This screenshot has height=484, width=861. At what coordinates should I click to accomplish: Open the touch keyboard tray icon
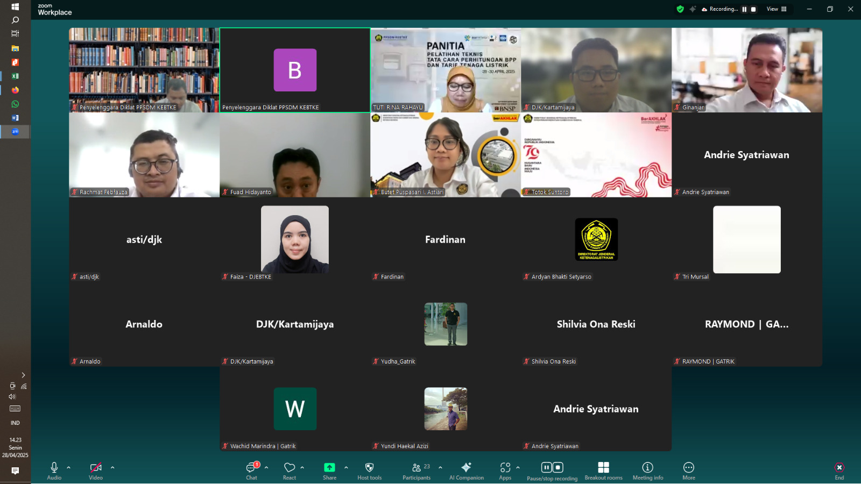(x=15, y=409)
